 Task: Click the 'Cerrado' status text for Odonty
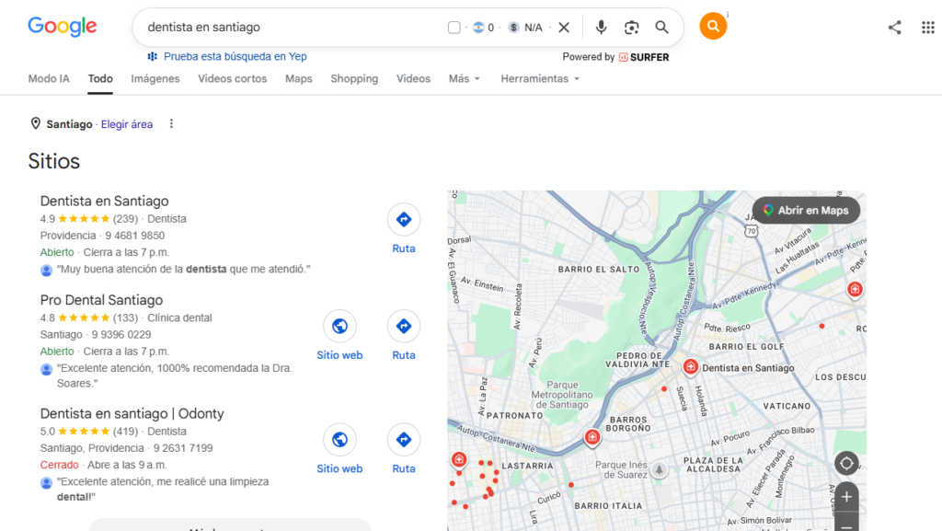click(x=60, y=465)
